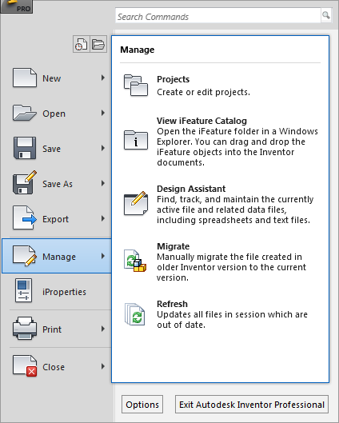Click the Options button
Screen dimensions: 339x423
(x=142, y=405)
